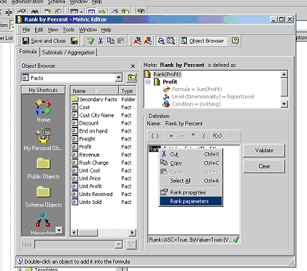307x271 pixels.
Task: Select the Condition = (nothing) tree item
Action: pyautogui.click(x=192, y=104)
